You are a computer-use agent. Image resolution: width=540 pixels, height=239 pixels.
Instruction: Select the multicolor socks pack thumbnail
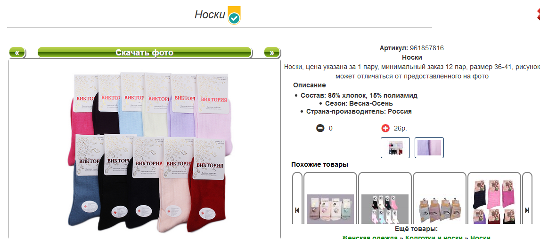click(395, 147)
